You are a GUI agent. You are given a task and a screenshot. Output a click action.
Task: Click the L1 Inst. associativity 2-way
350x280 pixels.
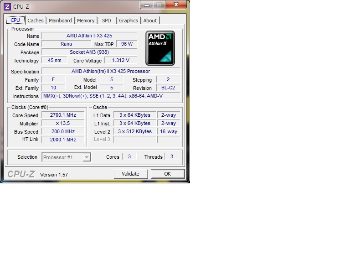(169, 123)
